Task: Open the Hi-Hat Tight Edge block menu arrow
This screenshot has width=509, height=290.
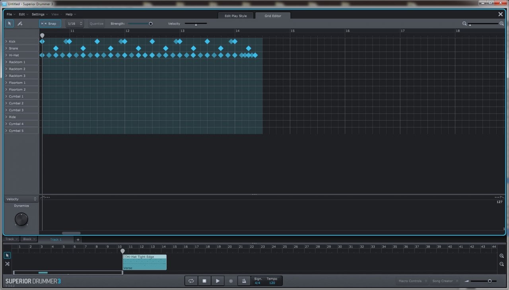Action: tap(125, 257)
